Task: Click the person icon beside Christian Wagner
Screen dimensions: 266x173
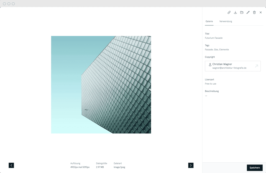Action: click(210, 64)
